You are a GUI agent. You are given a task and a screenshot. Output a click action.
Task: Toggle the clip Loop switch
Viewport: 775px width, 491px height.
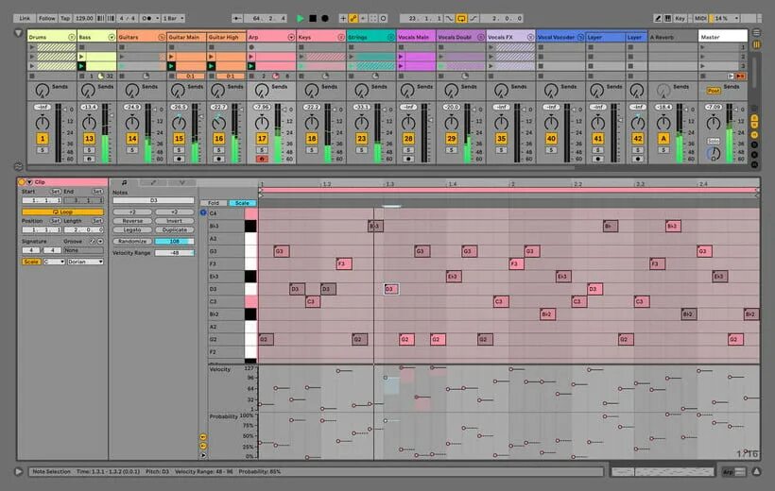tap(62, 212)
